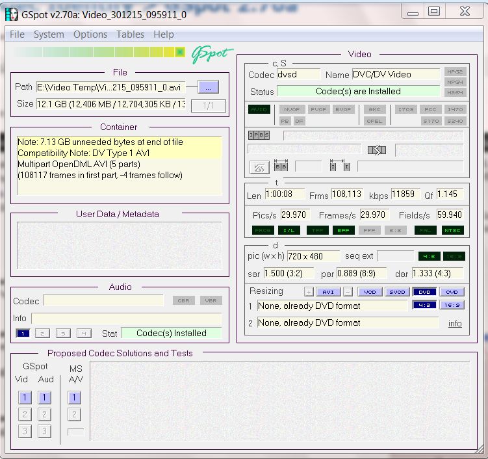Click the MPG4 indicator
Screen dimensions: 488x459
click(x=455, y=82)
